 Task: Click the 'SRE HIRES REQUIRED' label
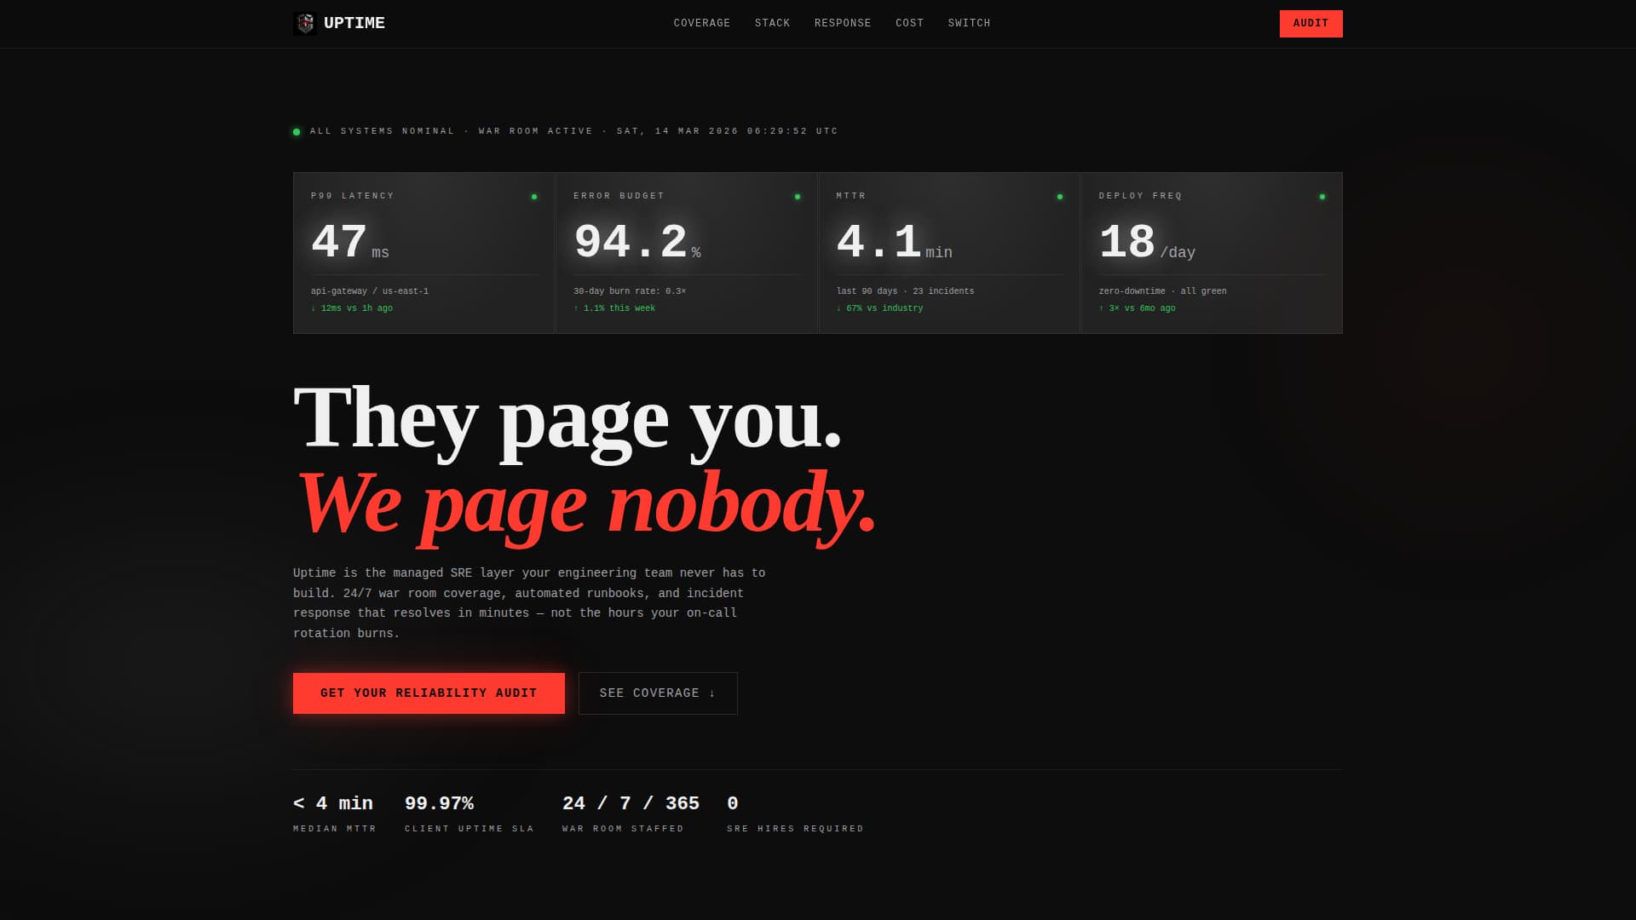coord(795,829)
